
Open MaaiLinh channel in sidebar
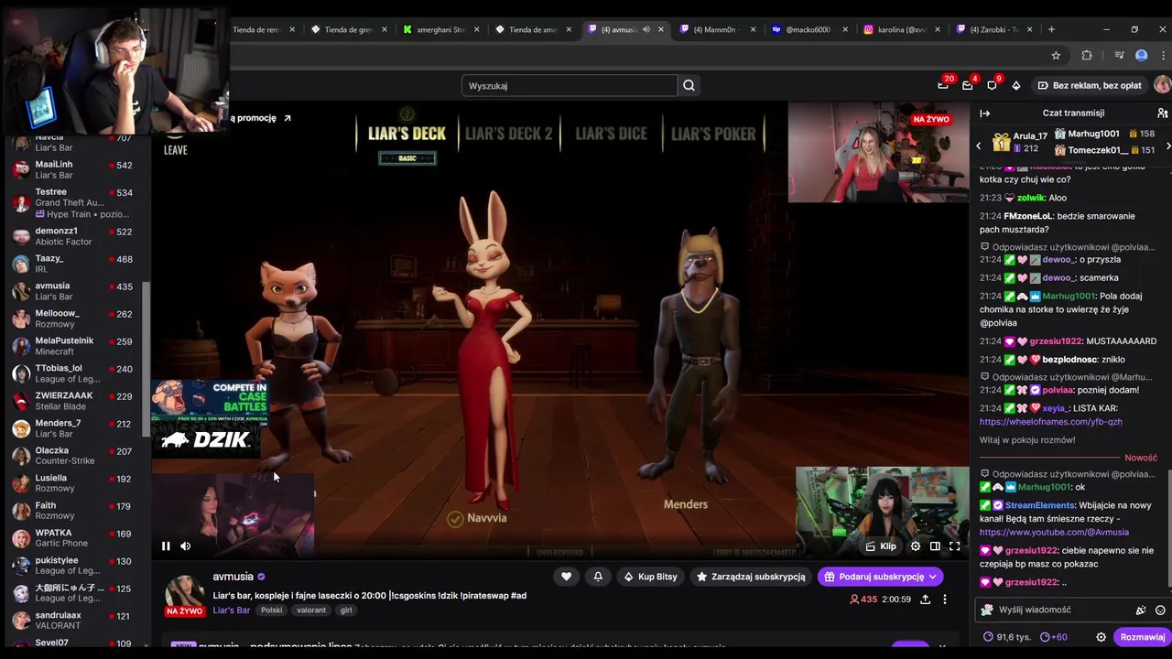74,169
